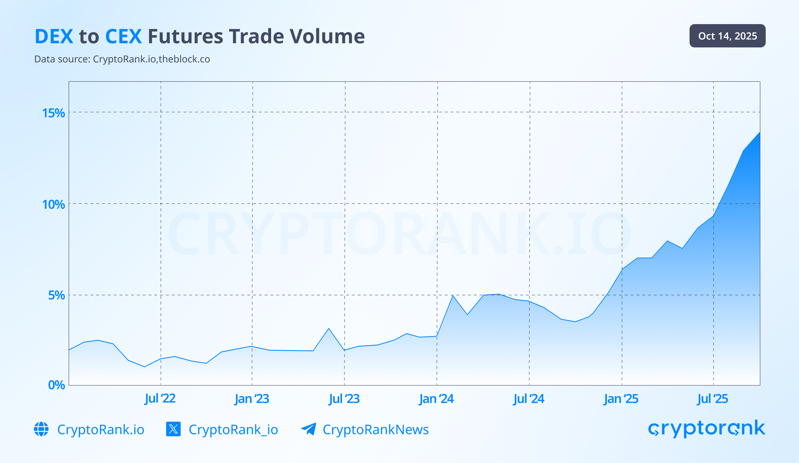Click the globe website icon
This screenshot has width=799, height=463.
pos(41,429)
